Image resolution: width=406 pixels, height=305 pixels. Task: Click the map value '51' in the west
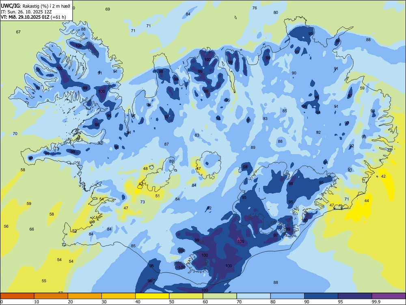point(158,196)
